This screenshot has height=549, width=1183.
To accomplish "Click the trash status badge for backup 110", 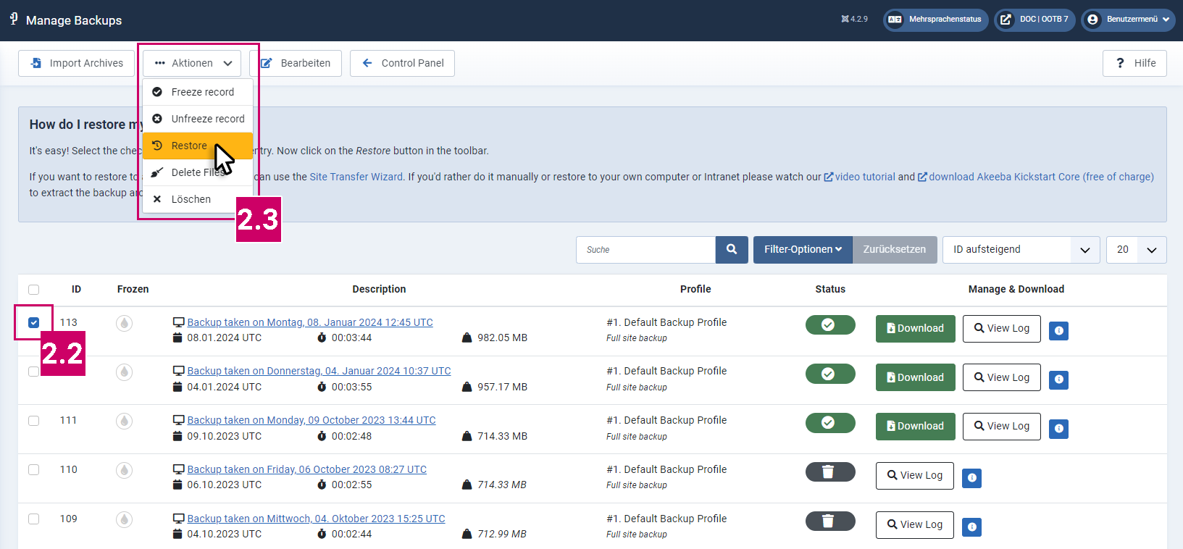I will [830, 472].
